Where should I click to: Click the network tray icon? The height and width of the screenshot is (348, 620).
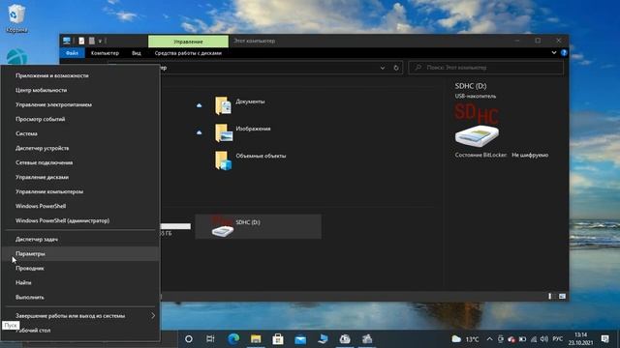[534, 339]
